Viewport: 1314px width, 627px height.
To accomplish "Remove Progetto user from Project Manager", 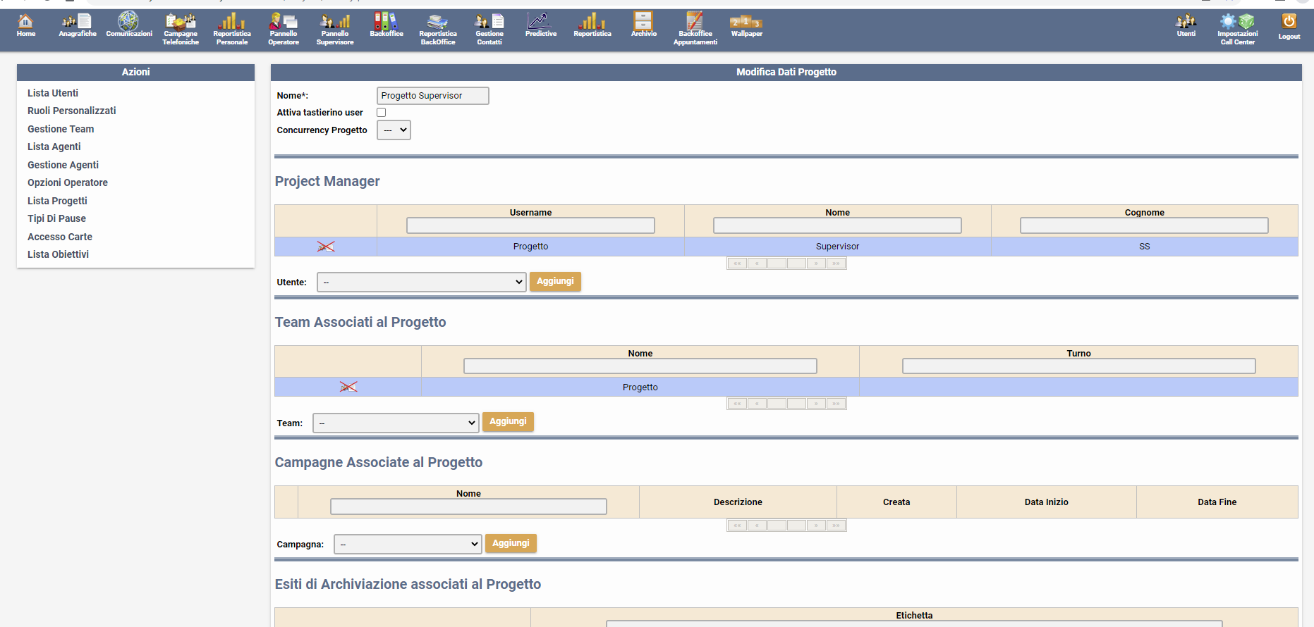I will point(326,247).
